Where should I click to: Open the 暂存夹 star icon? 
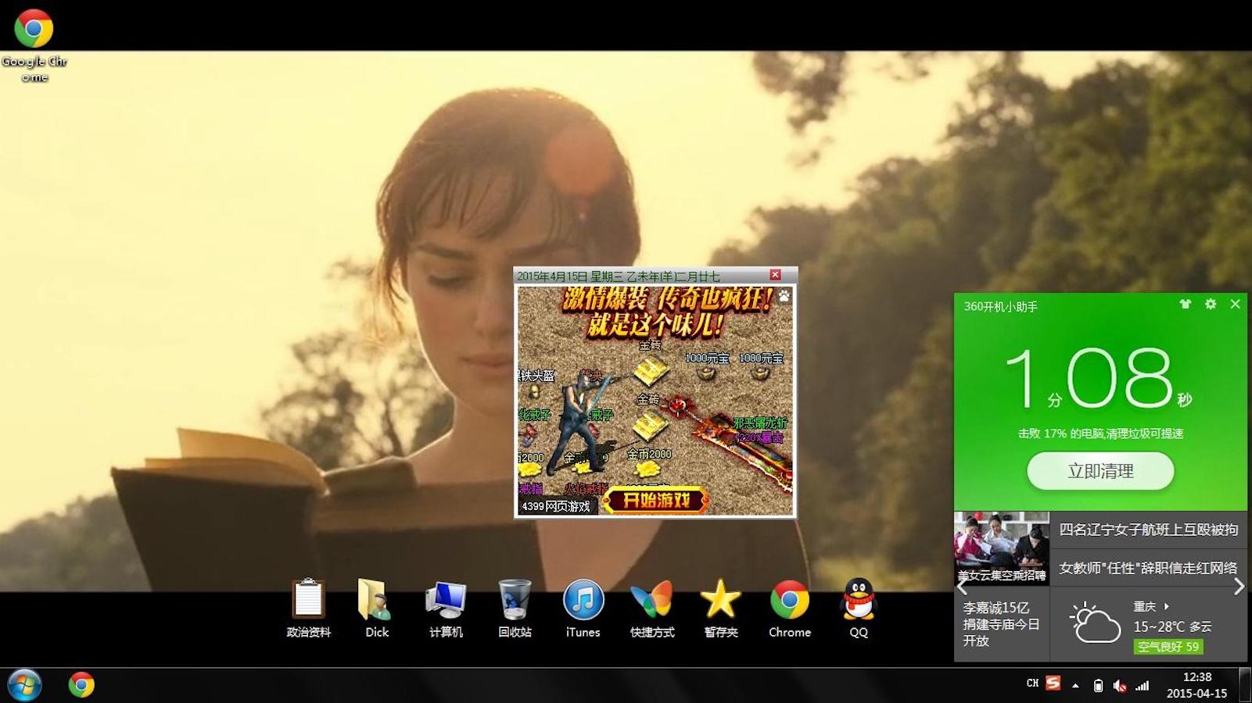720,601
